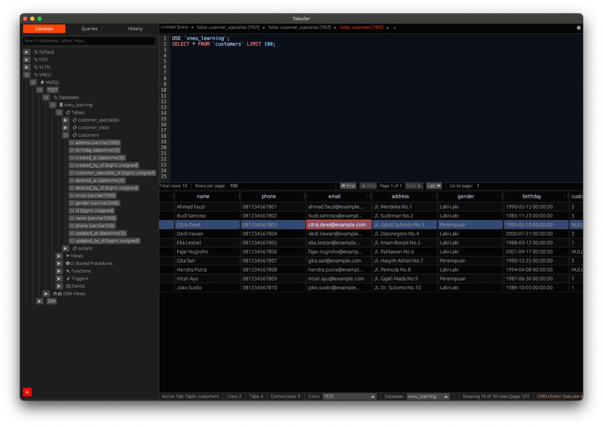The height and width of the screenshot is (427, 603).
Task: Expand the FOX connection in the sidebar
Action: click(x=26, y=59)
